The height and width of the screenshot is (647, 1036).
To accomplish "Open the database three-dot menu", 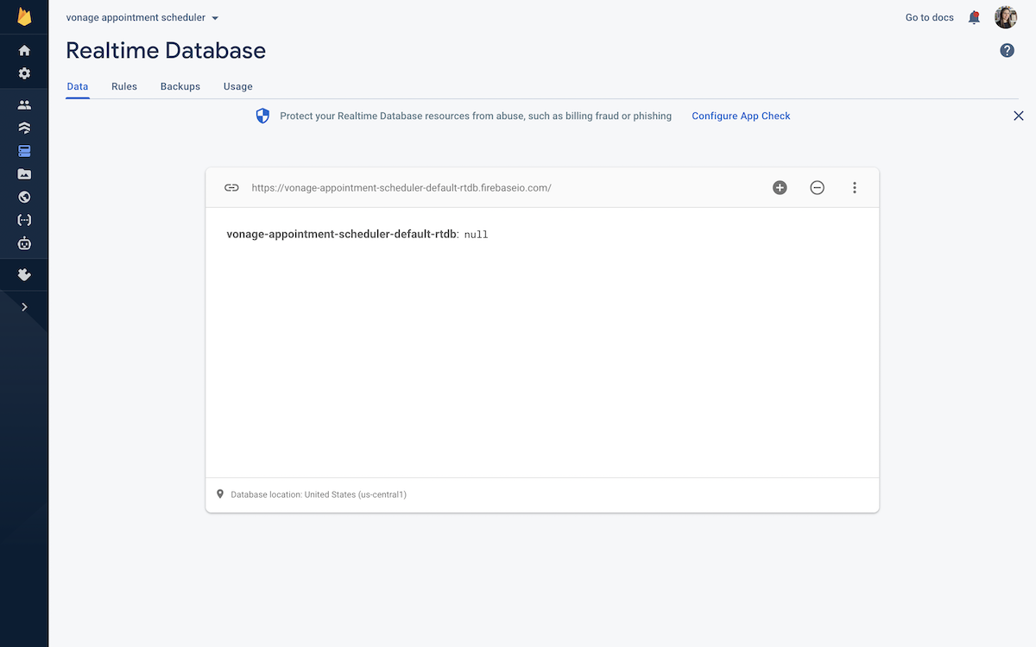I will [x=855, y=187].
